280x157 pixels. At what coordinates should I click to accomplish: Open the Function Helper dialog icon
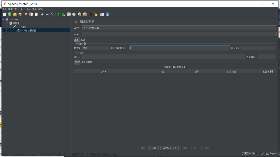coord(102,15)
